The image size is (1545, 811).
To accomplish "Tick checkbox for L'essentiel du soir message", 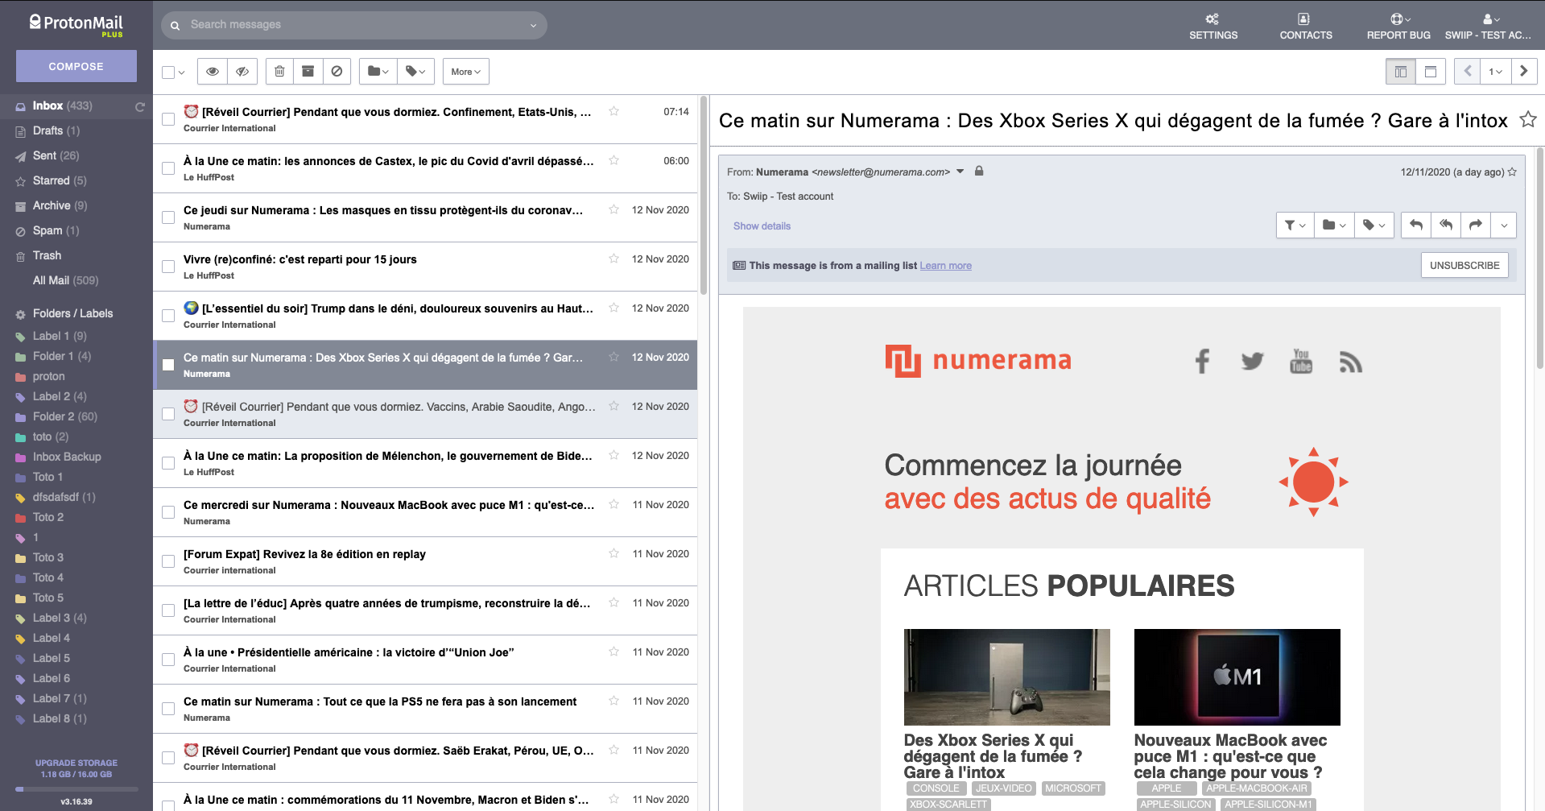I will pos(168,316).
